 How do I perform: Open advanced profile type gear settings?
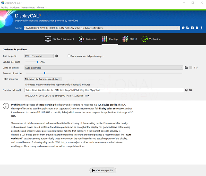point(57,56)
